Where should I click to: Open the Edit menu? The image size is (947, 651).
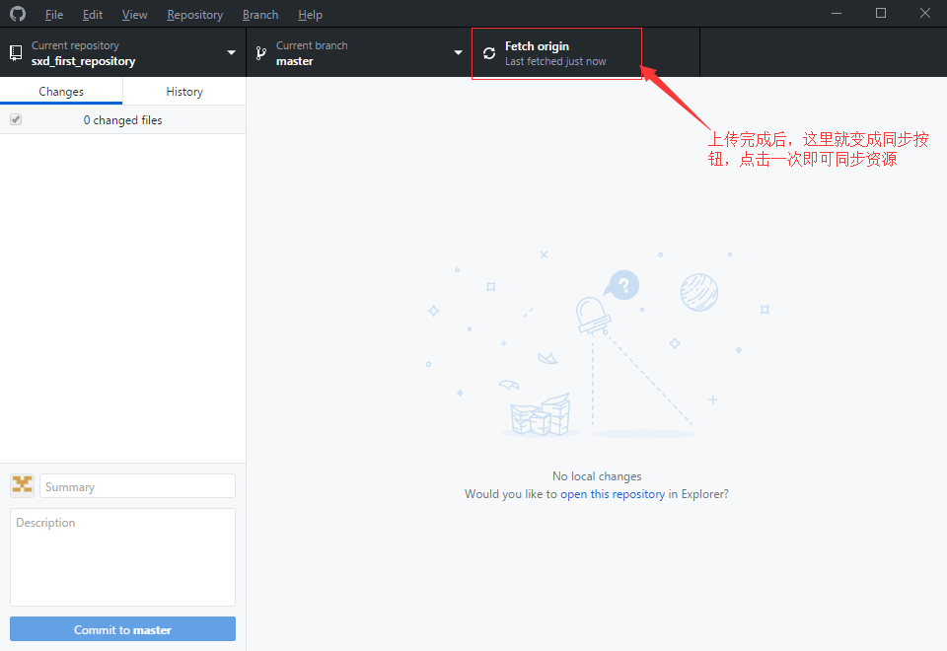point(93,15)
